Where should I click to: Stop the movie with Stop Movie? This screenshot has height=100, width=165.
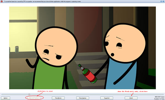click(x=58, y=98)
